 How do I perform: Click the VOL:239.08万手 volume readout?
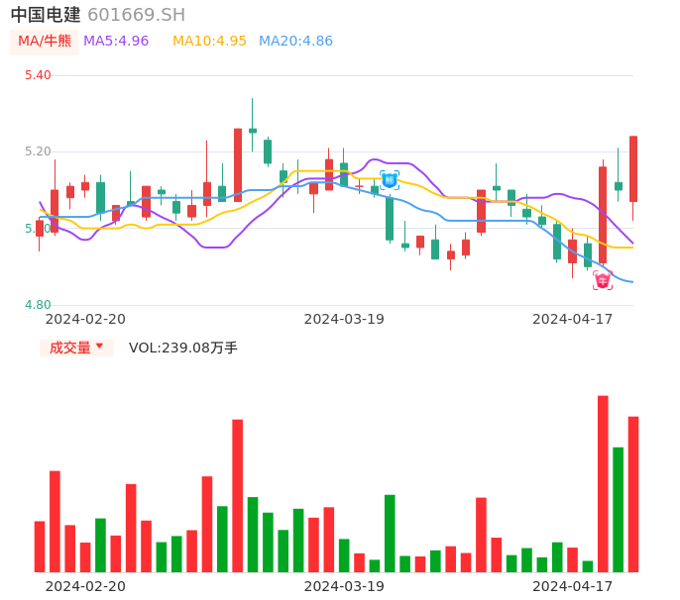[183, 348]
